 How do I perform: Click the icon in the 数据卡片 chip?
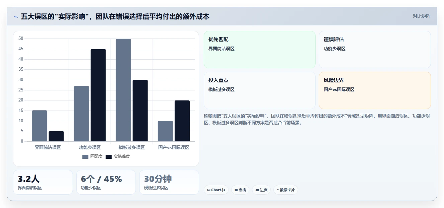click(278, 190)
